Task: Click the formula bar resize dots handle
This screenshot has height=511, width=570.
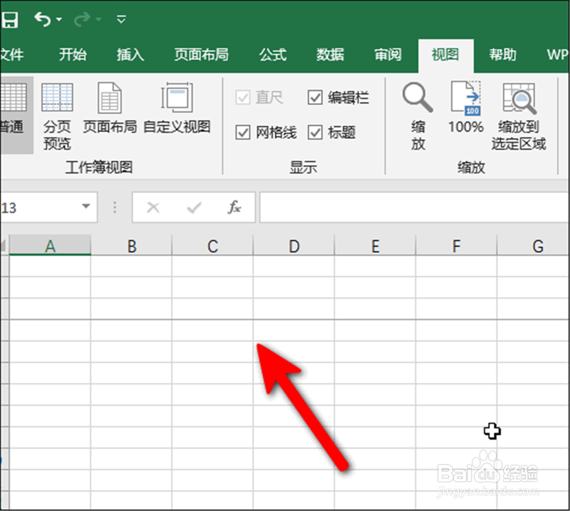Action: 115,207
